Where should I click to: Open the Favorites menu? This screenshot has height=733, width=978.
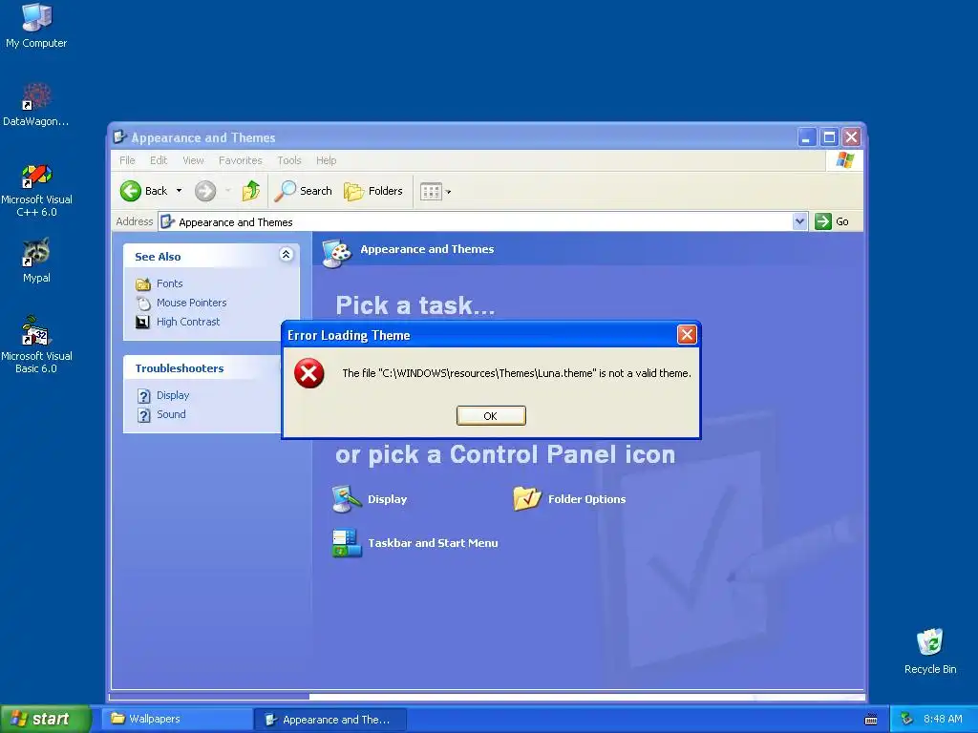point(240,160)
